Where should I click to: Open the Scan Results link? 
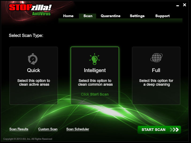point(19,129)
